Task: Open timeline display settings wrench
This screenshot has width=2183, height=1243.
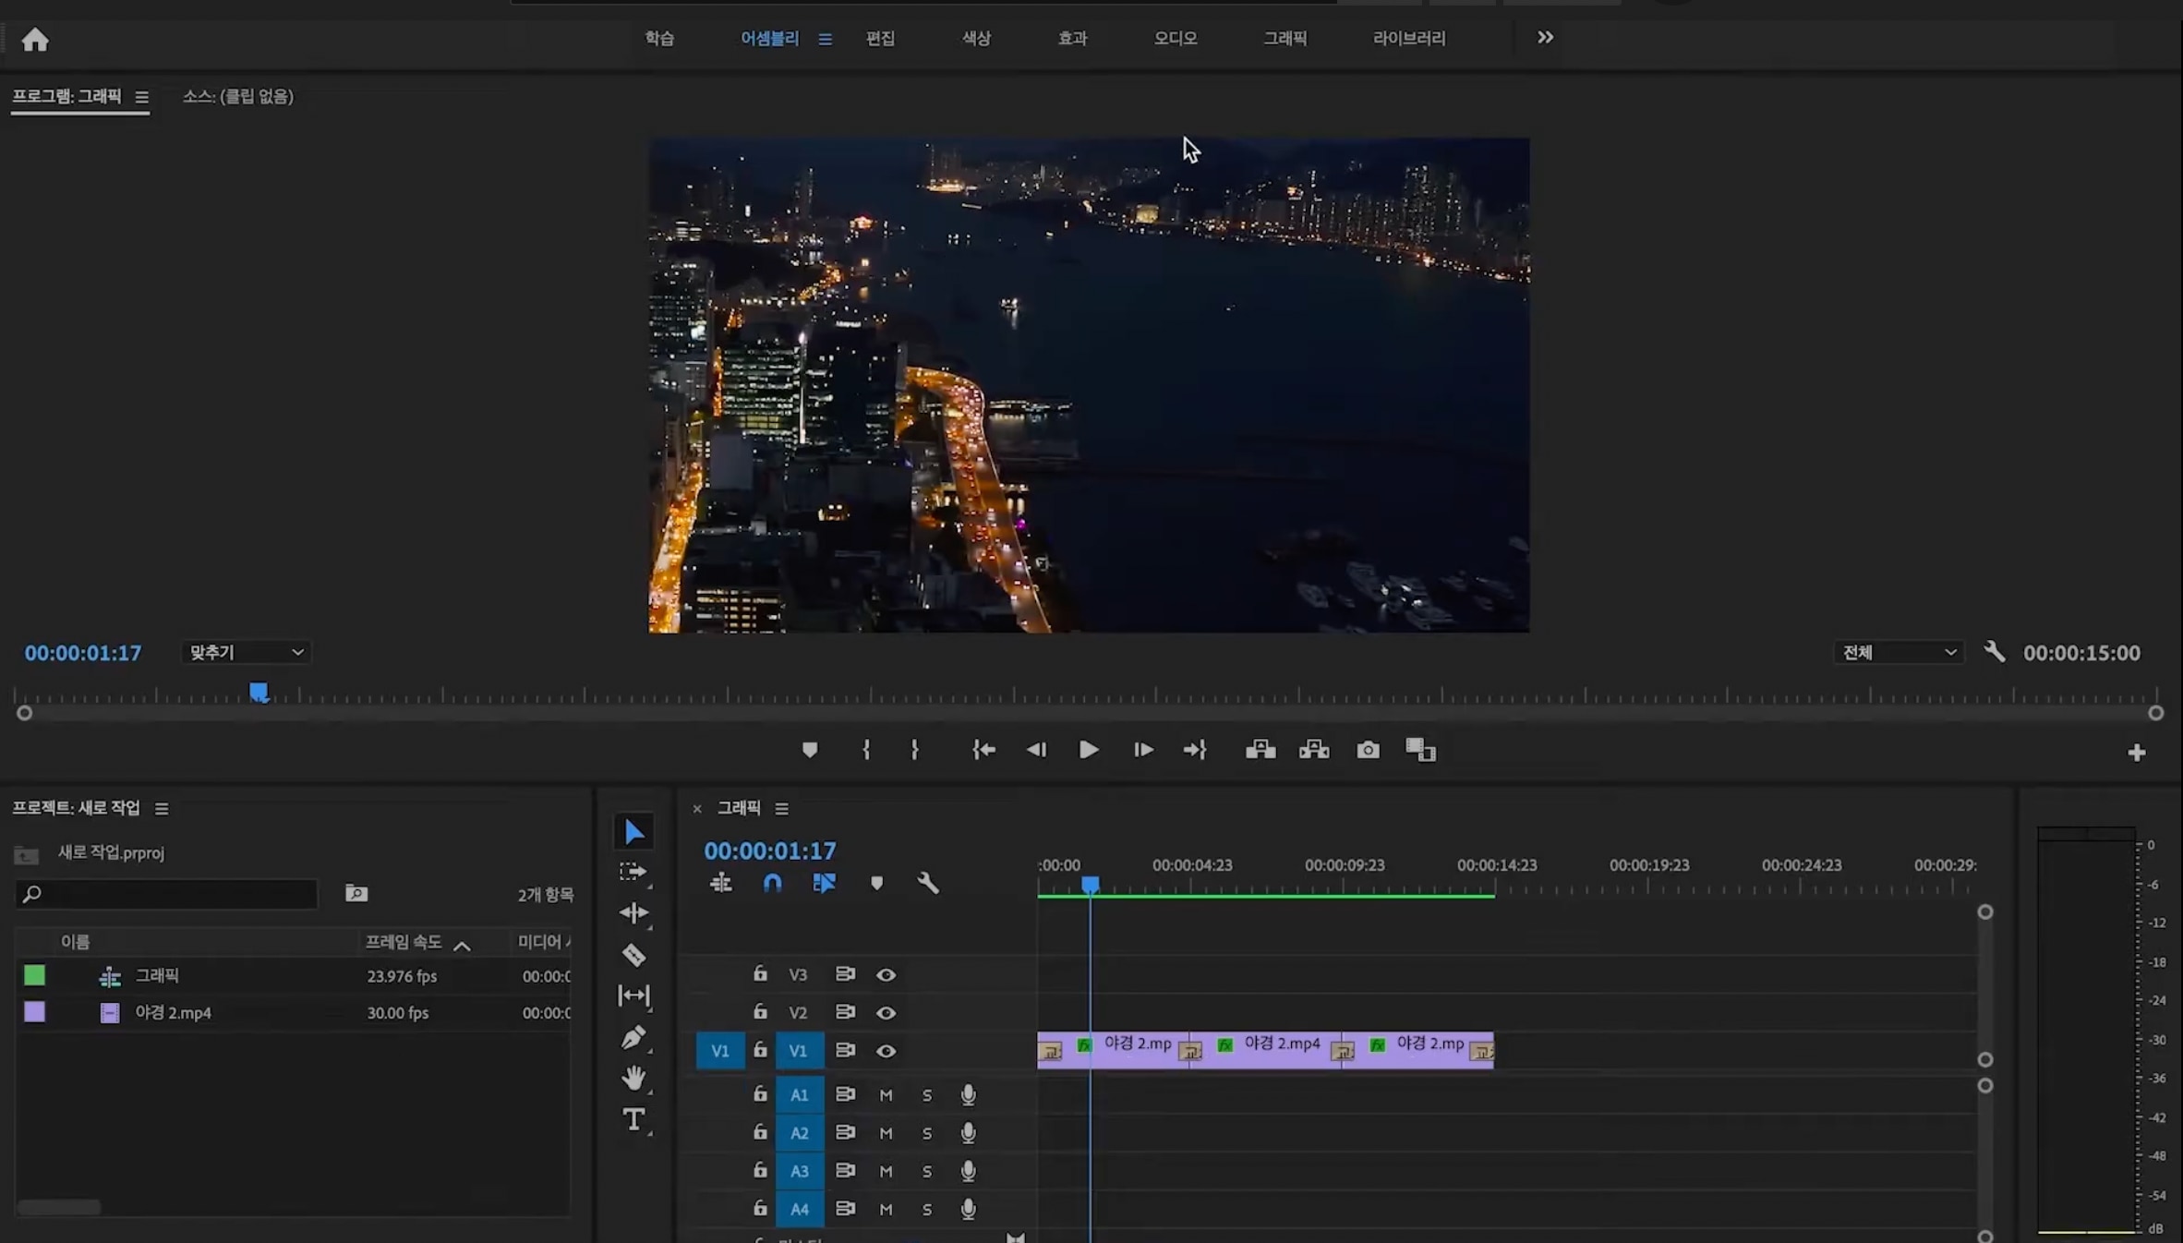Action: click(x=928, y=883)
